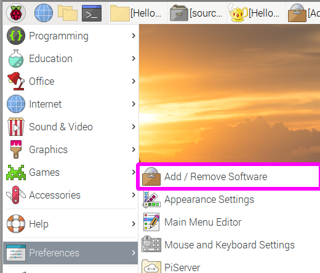Click the Mouse and Keyboard Settings icon
The height and width of the screenshot is (273, 320).
pos(151,244)
